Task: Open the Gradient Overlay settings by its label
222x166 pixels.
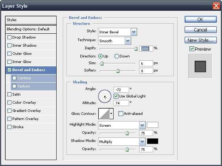Action: pyautogui.click(x=27, y=111)
